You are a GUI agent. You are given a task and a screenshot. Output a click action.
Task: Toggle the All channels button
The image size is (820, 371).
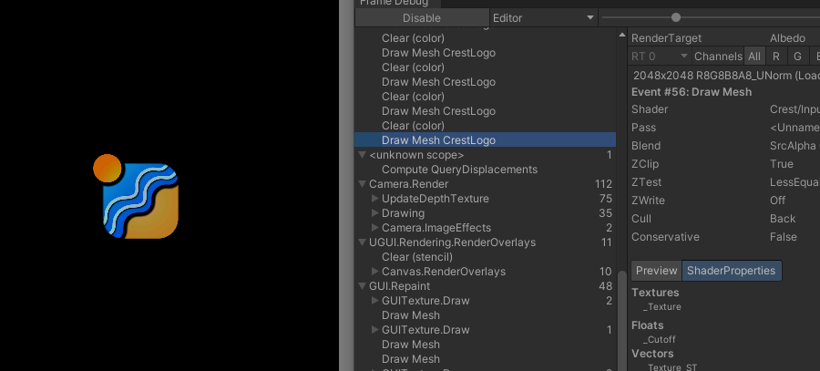click(x=754, y=57)
